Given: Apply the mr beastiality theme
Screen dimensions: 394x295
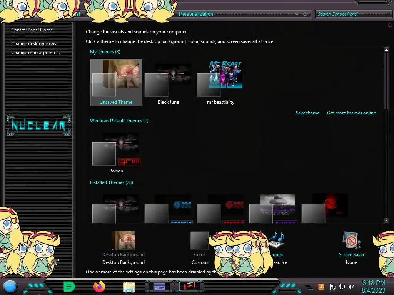Looking at the screenshot, I should pos(220,83).
